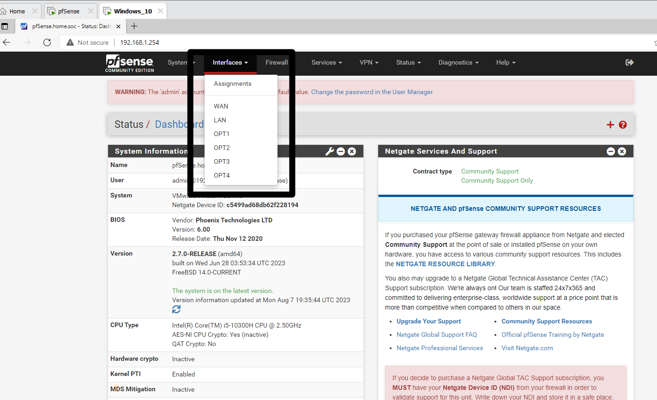Select LAN in Interfaces menu
This screenshot has width=657, height=400.
pyautogui.click(x=241, y=120)
